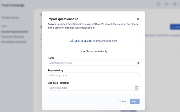Viewport: 180px width, 112px height.
Task: Focus the Company name input field
Action: [94, 75]
